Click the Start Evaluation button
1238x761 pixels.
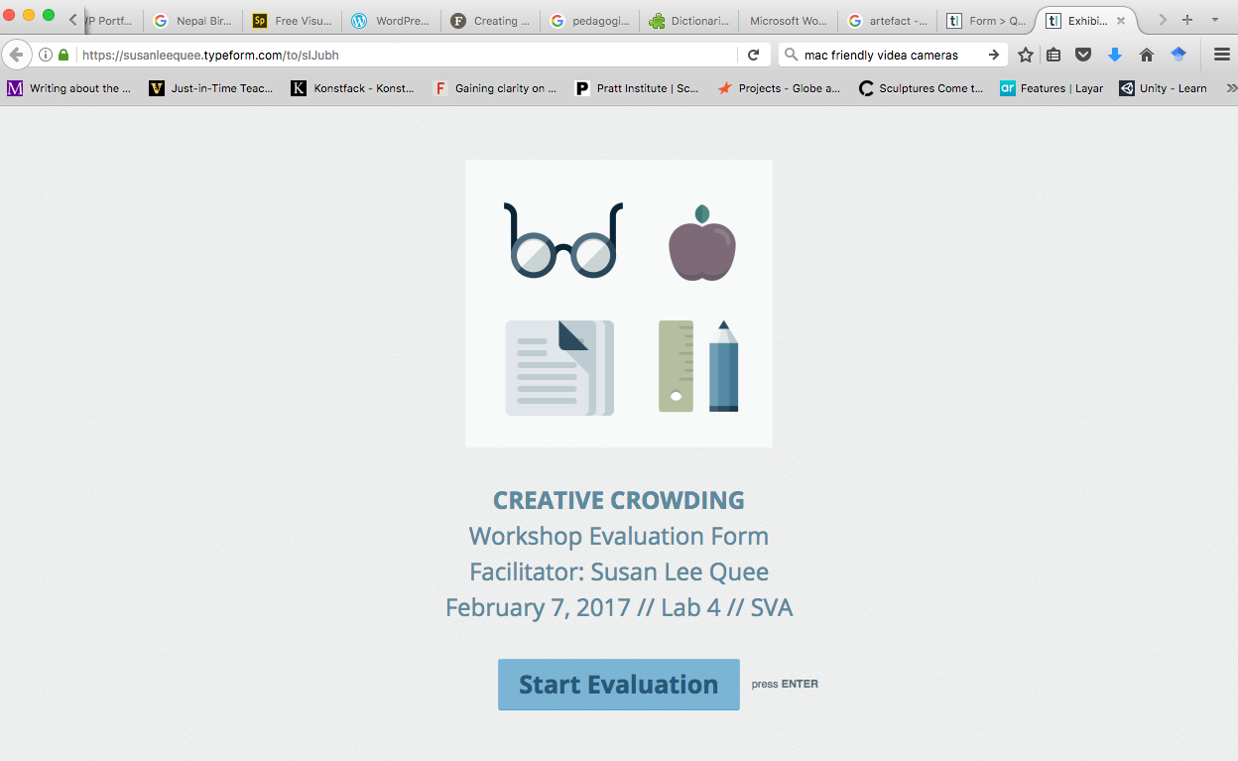[x=618, y=685]
